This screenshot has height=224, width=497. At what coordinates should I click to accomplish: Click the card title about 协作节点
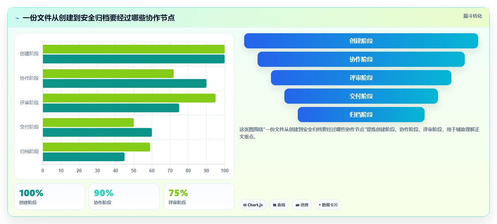99,18
